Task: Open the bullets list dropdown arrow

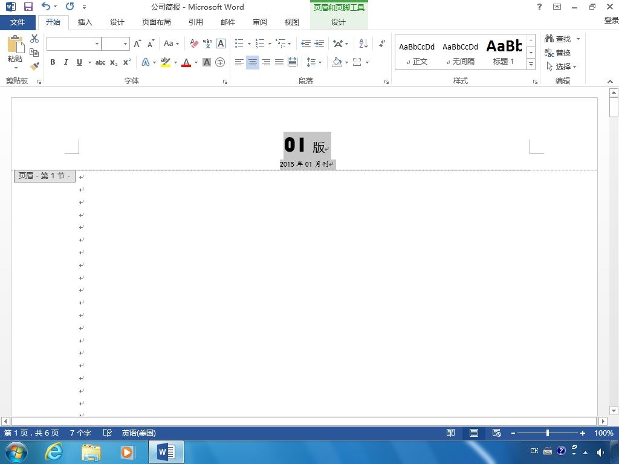Action: point(249,43)
